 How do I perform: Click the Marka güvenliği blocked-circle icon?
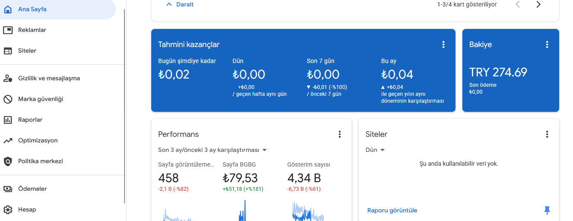pos(8,99)
